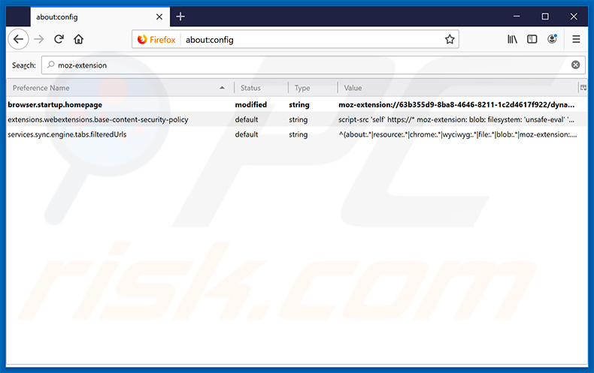Close the Firefox window
The width and height of the screenshot is (594, 373).
click(574, 17)
